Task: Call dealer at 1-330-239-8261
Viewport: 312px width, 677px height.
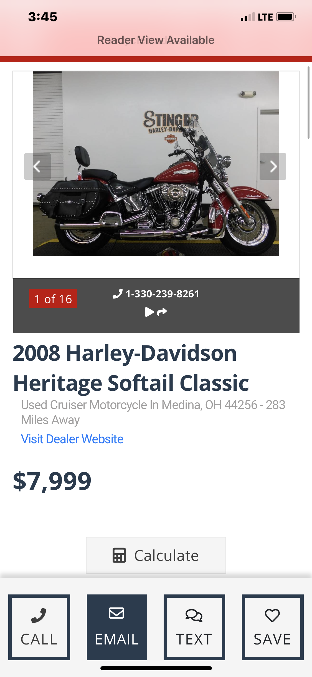Action: tap(162, 294)
